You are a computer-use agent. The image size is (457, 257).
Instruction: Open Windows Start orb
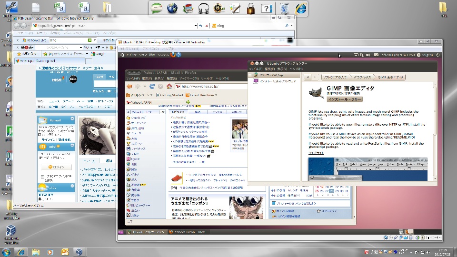6,252
